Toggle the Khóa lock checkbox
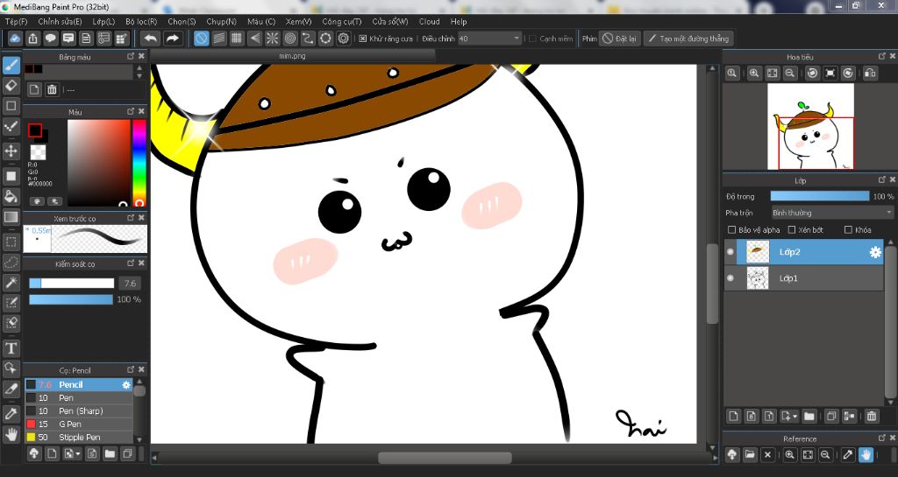 click(848, 230)
